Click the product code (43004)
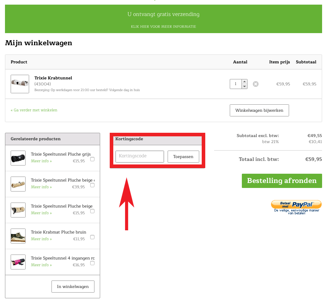 tap(43, 84)
